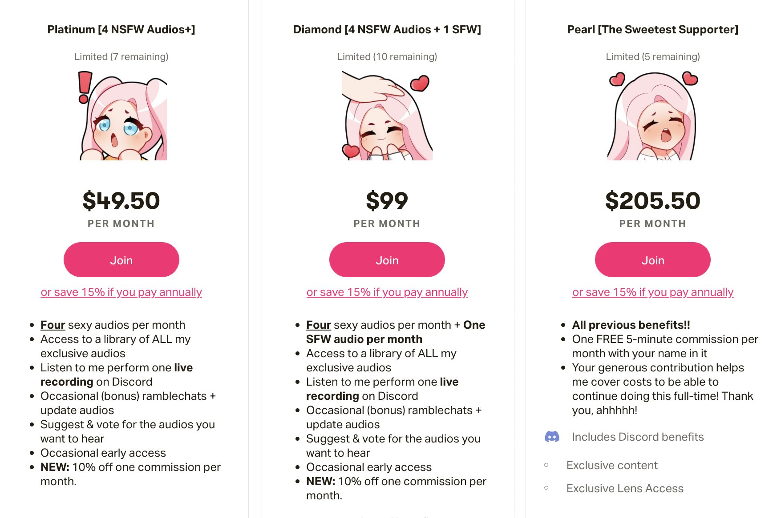Image resolution: width=777 pixels, height=518 pixels.
Task: Click the Pearl [The Sweetest Supporter] title
Action: (x=652, y=29)
